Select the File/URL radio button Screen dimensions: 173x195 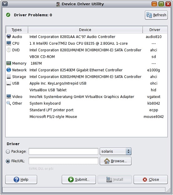(8, 161)
